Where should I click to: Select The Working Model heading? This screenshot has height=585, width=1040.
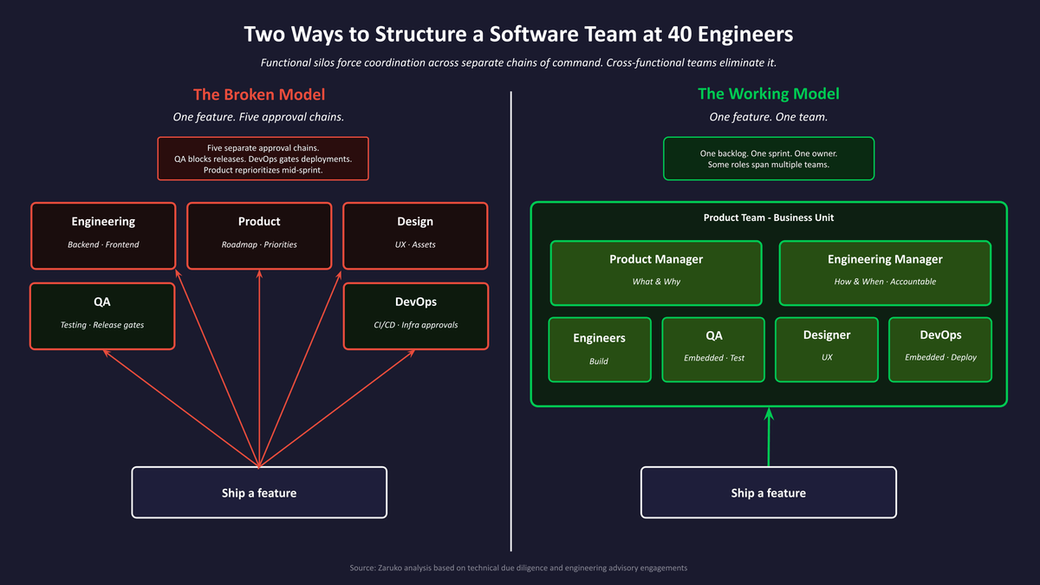point(768,94)
